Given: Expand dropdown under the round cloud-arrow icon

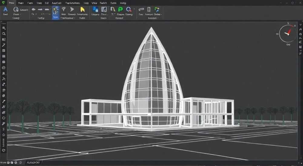Looking at the screenshot, I should click(21, 14).
